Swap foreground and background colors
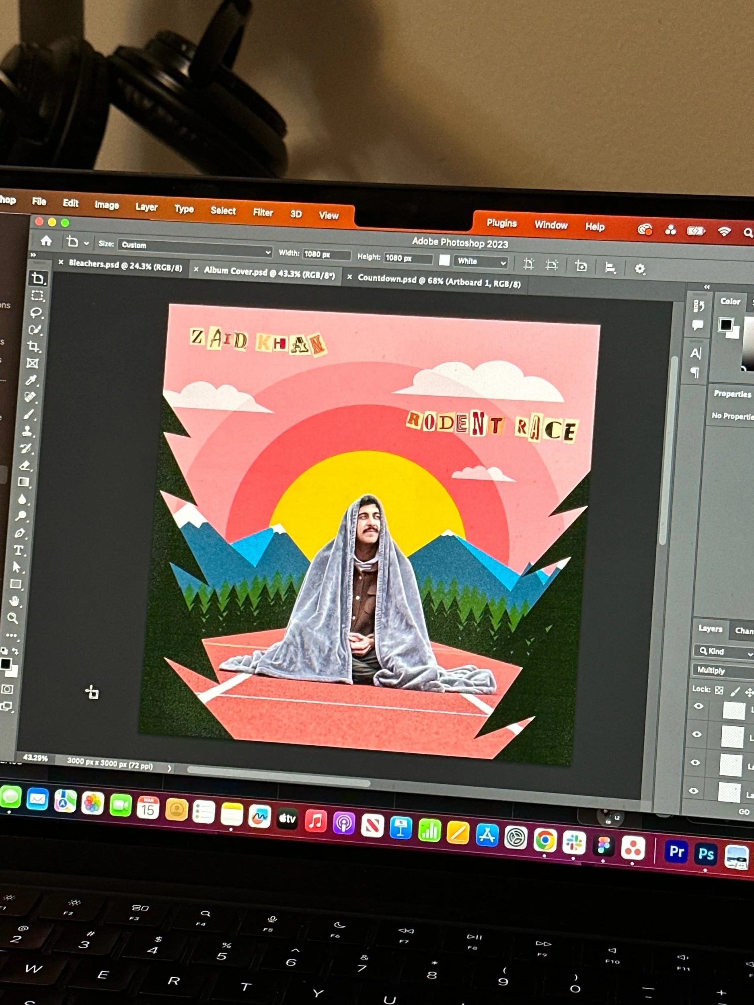Screen dimensions: 754x1005 [15, 651]
